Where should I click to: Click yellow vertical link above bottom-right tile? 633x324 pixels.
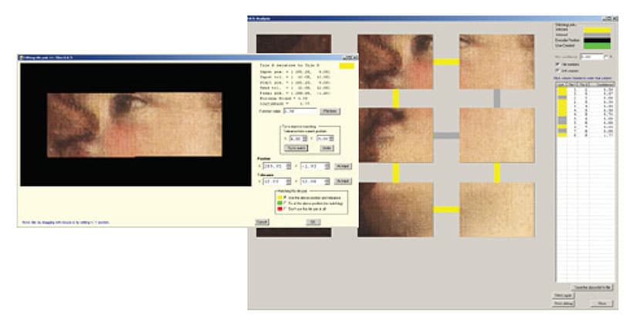(x=497, y=173)
